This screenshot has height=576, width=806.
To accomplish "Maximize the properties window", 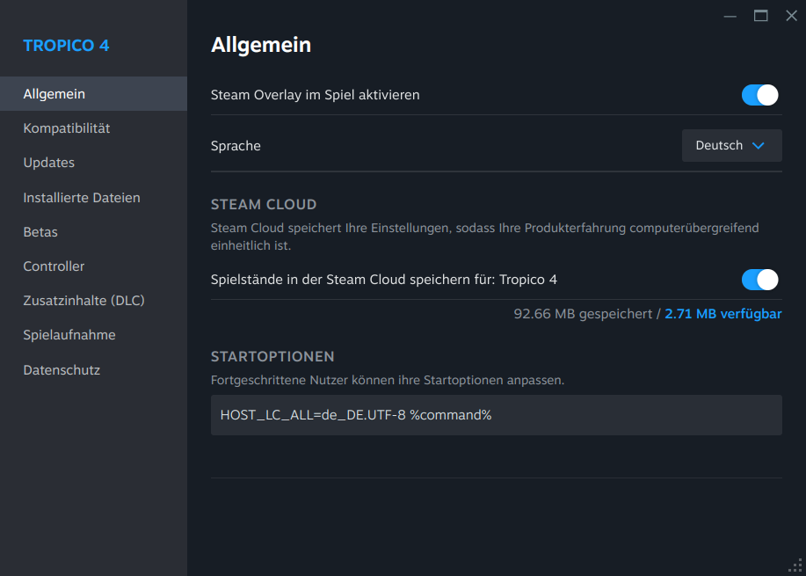I will 761,16.
